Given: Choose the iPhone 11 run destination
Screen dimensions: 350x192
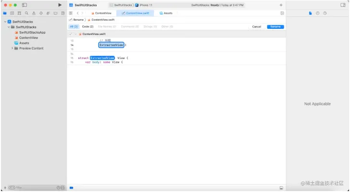Looking at the screenshot, I should coord(144,5).
